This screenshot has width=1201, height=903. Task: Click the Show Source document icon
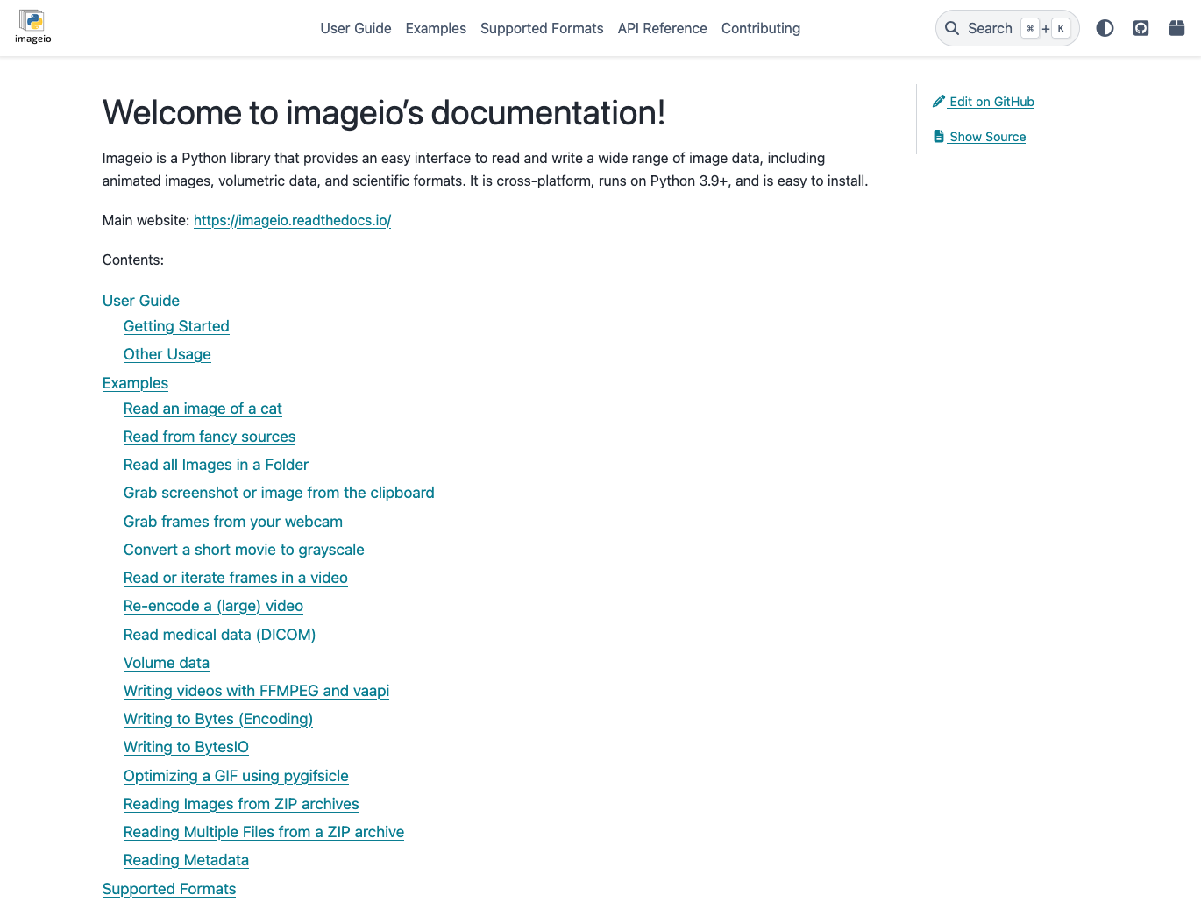939,137
